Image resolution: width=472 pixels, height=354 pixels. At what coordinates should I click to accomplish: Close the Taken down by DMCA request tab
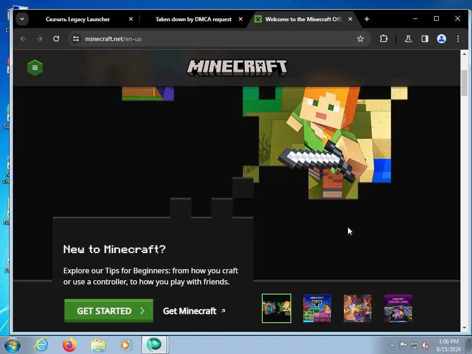(x=241, y=19)
